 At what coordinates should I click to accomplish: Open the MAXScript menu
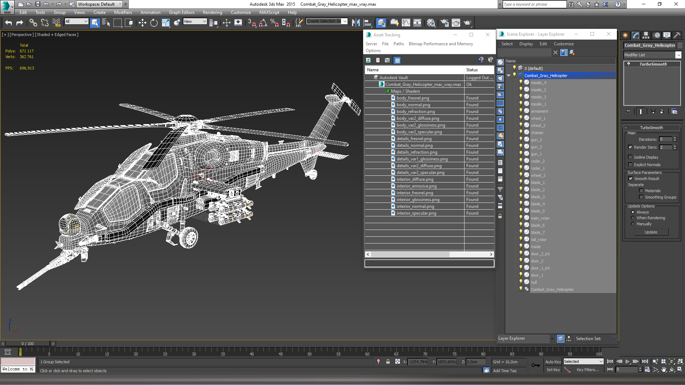[269, 12]
